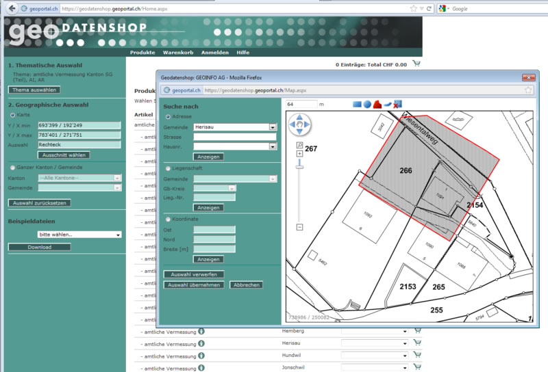Open the left panel Gemeinde dropdown
This screenshot has height=372, width=548.
click(x=117, y=187)
